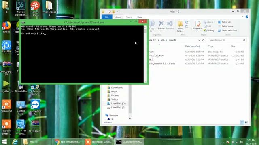Sort files by the Type column
The image size is (259, 145).
pos(211,46)
